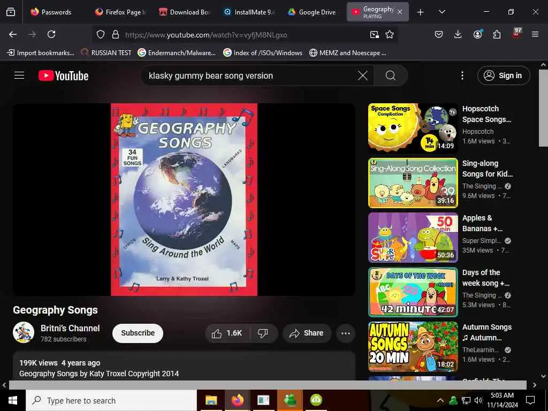Switch to the Firefox Page Info tab
The image size is (548, 411).
[x=121, y=12]
